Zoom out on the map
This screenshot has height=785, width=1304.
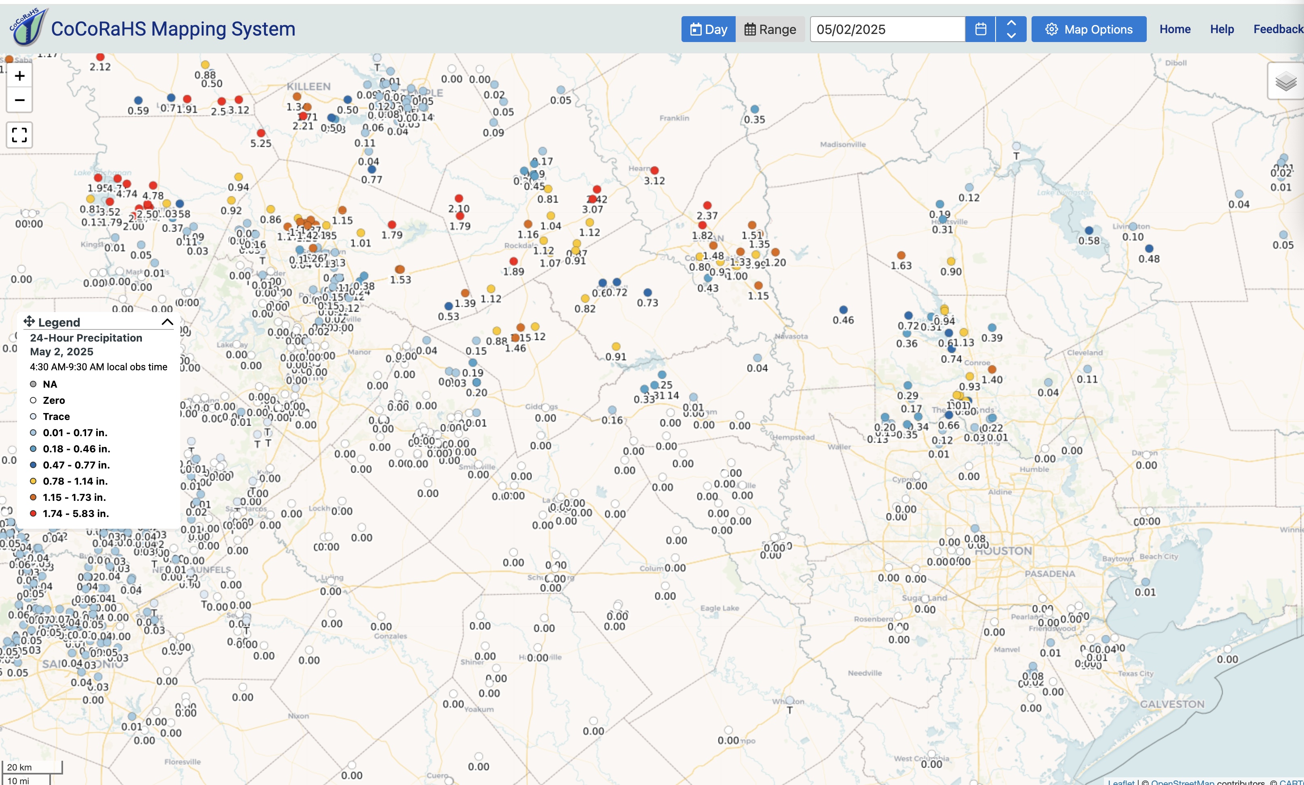click(x=19, y=100)
